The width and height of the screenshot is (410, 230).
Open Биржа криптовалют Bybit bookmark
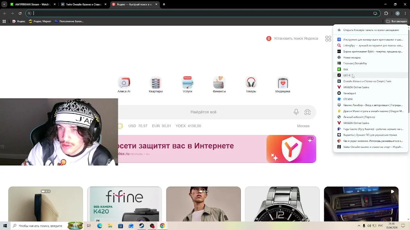pos(371,51)
